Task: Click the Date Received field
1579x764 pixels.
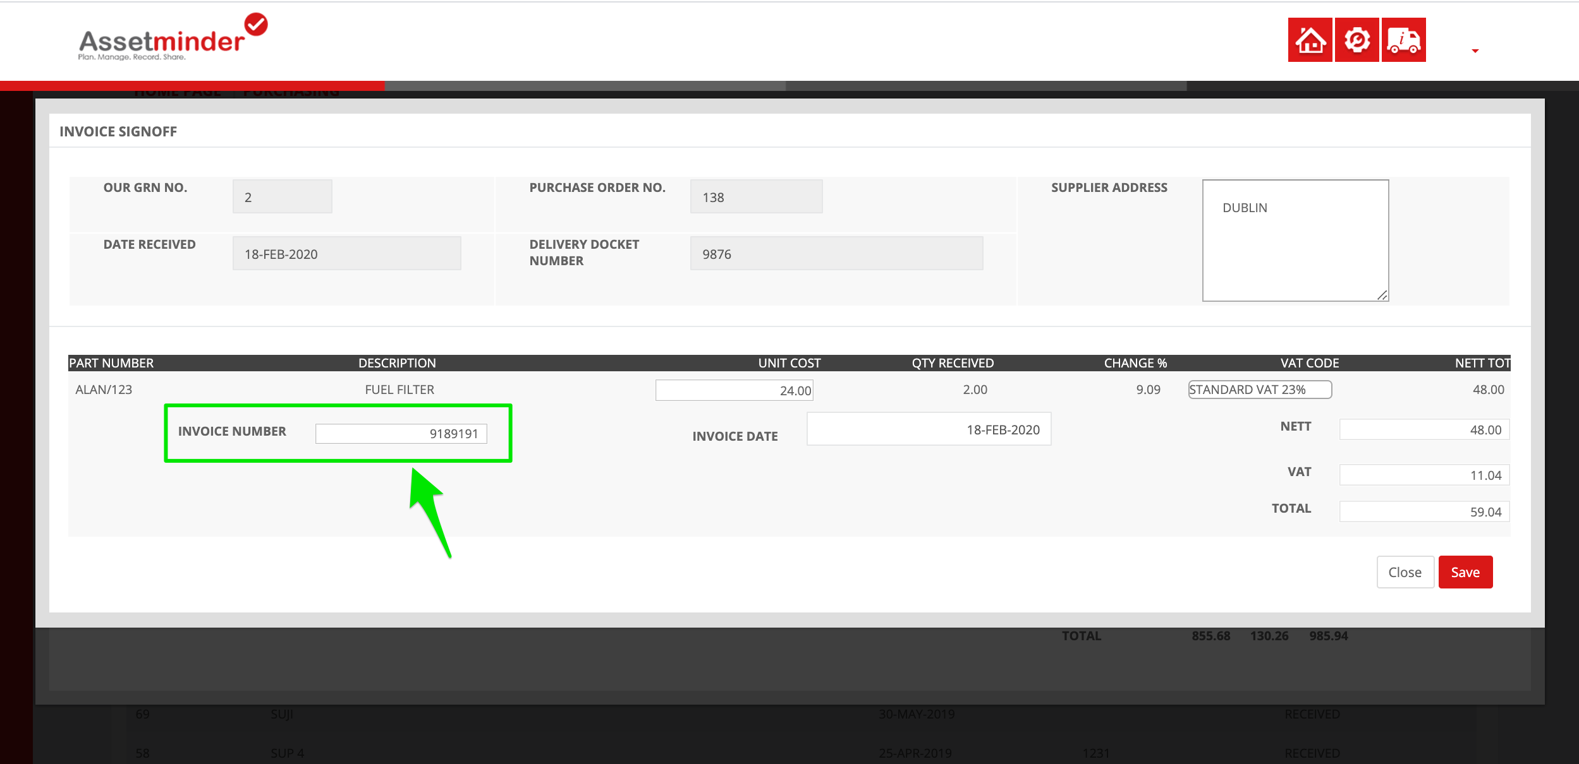Action: click(346, 254)
